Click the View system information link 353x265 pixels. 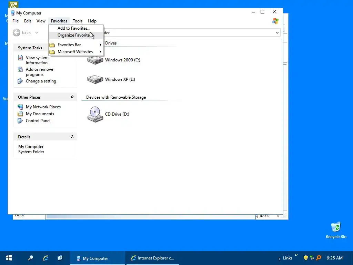[37, 60]
